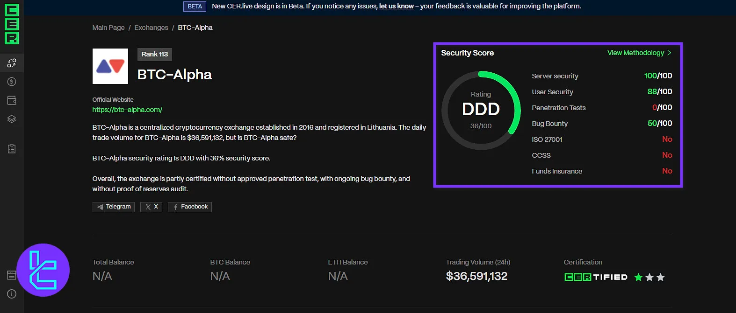Image resolution: width=736 pixels, height=313 pixels.
Task: Navigate to Exchanges breadcrumb
Action: [151, 28]
